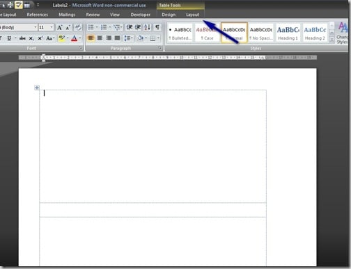Clear formatting with the eraser icon

[x=78, y=27]
